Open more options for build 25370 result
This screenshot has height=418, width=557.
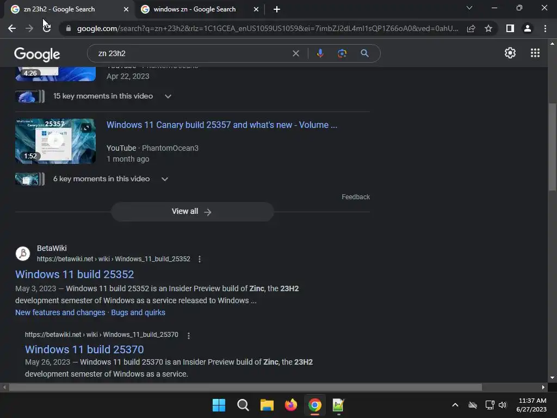coord(189,335)
